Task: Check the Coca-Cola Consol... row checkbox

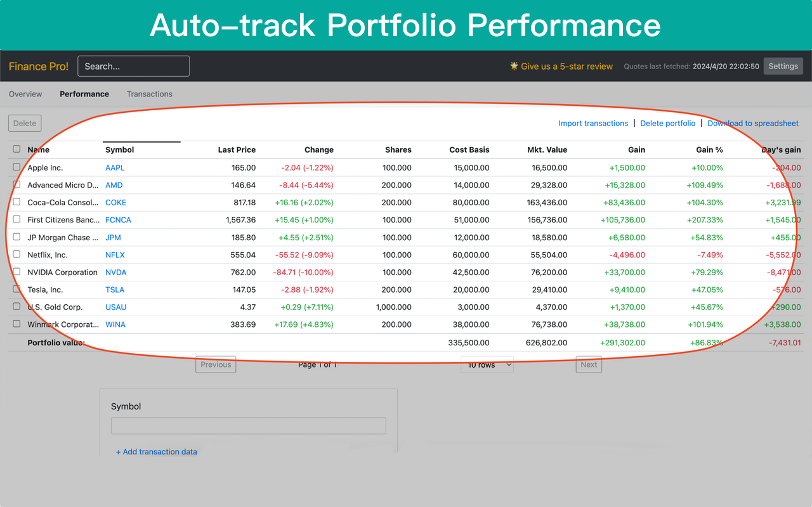Action: click(x=16, y=202)
